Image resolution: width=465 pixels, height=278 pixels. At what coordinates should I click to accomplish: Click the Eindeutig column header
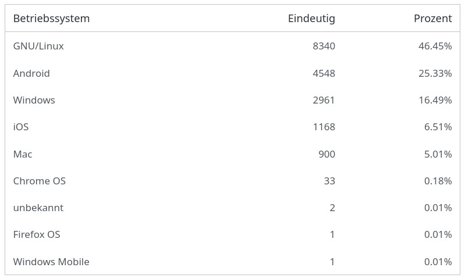[x=311, y=19]
